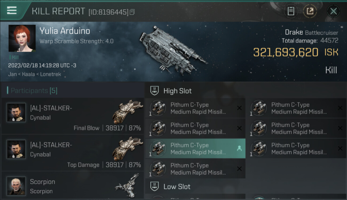The height and width of the screenshot is (200, 347).
Task: Click the Cynabal ship icon with Final Blow
Action: click(128, 111)
